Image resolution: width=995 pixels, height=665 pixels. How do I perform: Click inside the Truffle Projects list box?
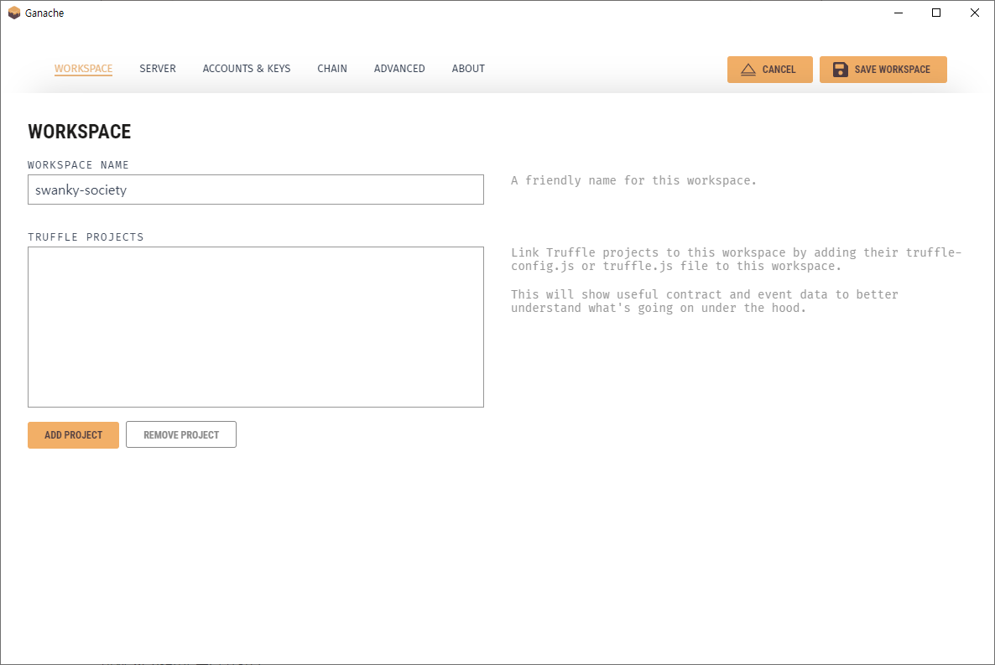(x=256, y=327)
